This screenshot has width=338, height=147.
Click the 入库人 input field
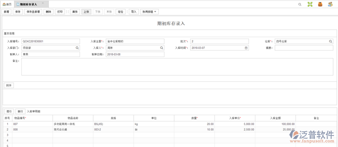[135, 48]
